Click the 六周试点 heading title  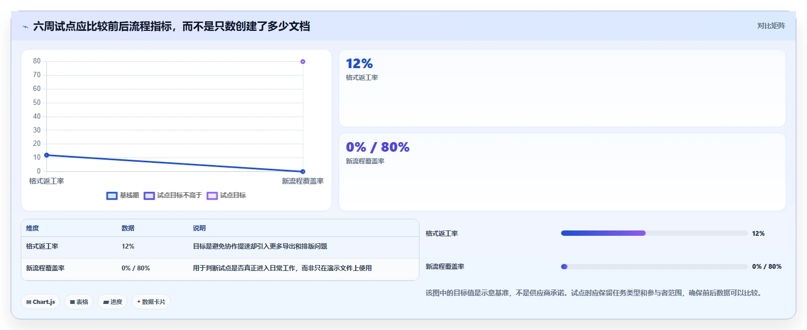[171, 26]
